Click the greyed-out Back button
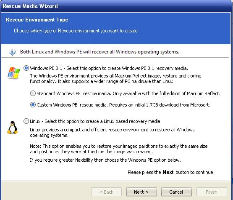 click(106, 192)
